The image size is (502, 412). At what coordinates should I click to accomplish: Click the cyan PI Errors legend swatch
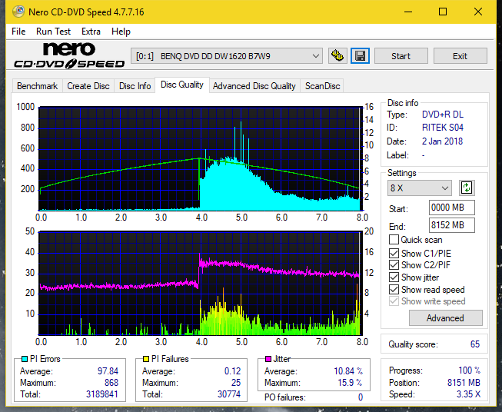click(25, 359)
